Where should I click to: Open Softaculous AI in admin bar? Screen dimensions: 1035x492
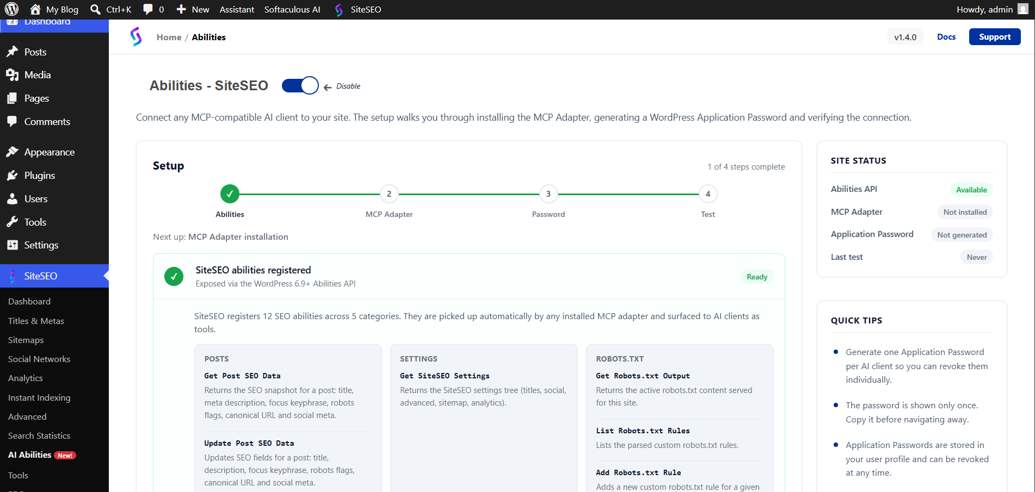(x=292, y=9)
